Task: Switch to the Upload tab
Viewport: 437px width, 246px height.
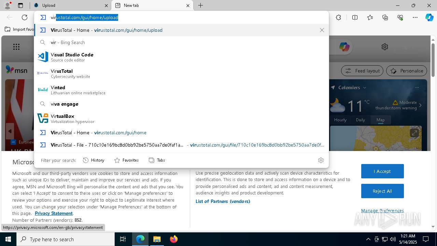Action: pos(70,5)
